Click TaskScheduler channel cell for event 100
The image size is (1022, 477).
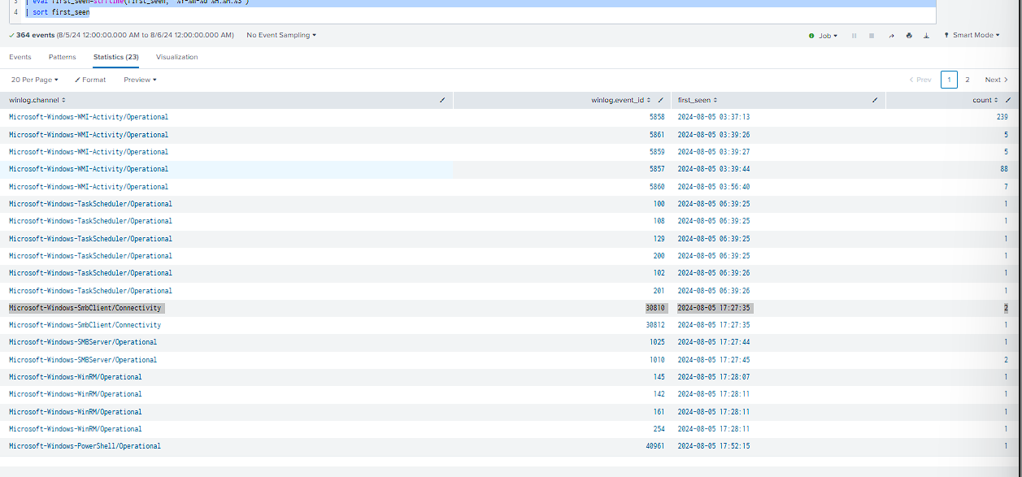(x=90, y=204)
